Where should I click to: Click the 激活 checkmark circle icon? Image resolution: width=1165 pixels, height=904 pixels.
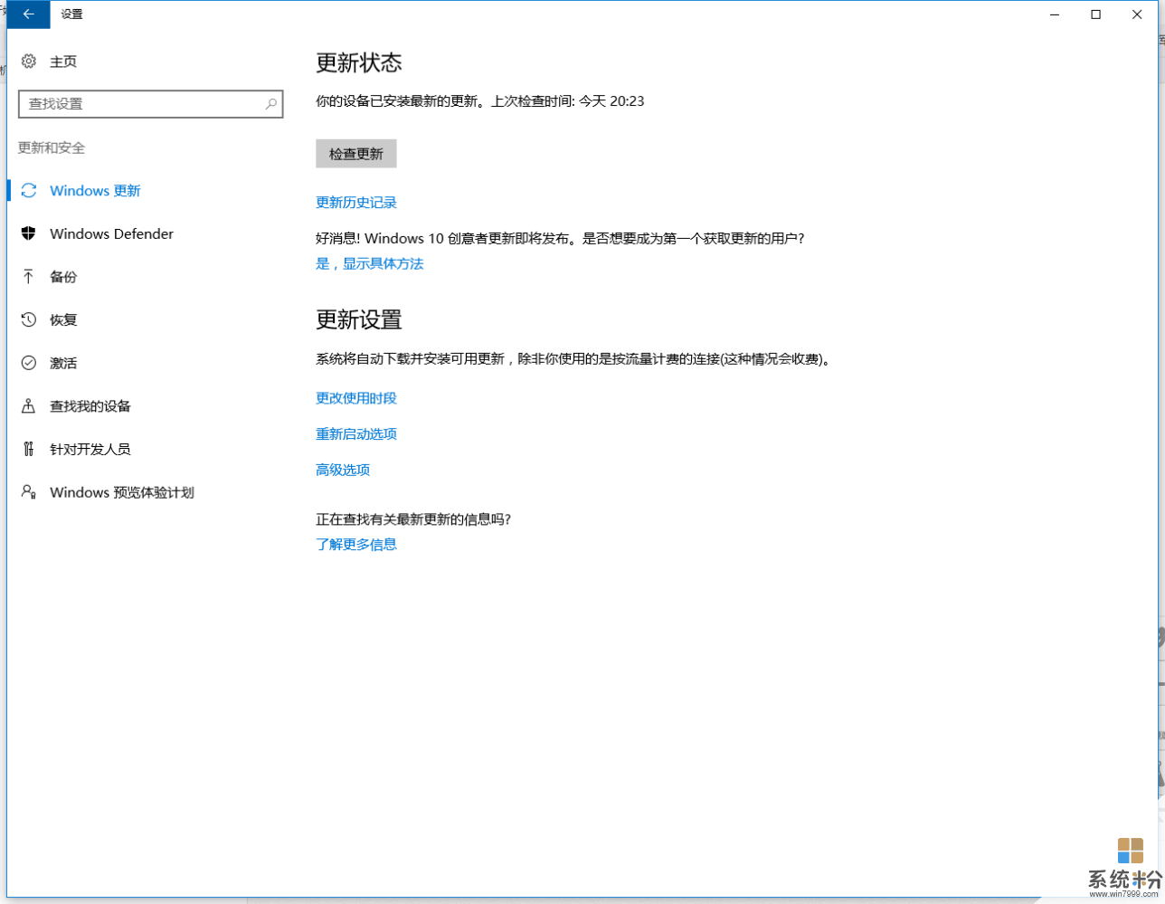click(x=29, y=363)
